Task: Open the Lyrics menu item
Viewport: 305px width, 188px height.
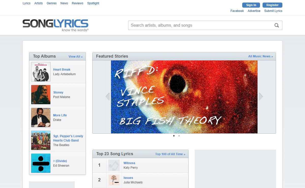Action: 26,3
